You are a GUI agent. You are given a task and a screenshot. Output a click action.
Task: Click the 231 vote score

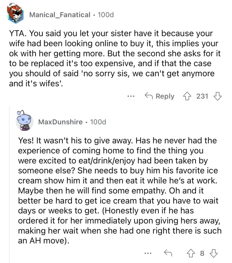(x=202, y=96)
